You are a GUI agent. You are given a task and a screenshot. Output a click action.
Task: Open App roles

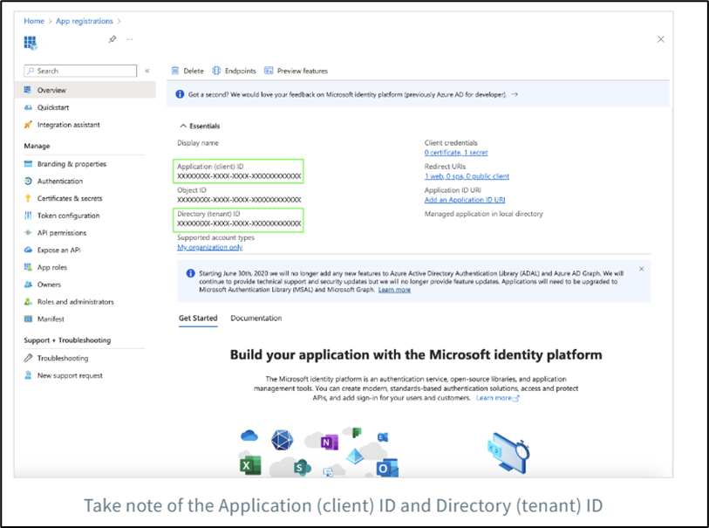(x=52, y=267)
